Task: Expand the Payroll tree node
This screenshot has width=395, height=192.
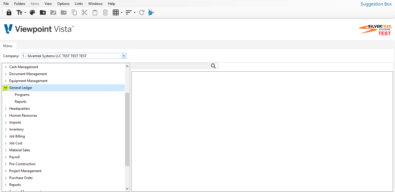Action: click(5, 157)
